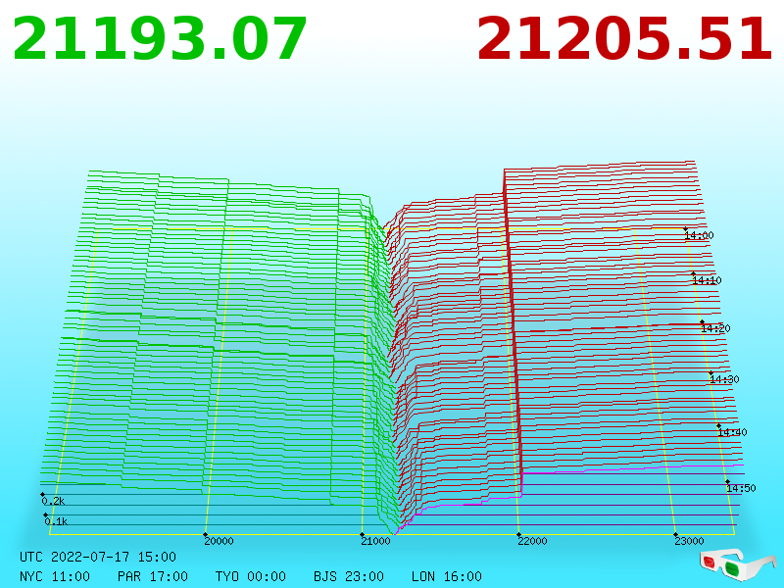This screenshot has height=588, width=784.
Task: Click the 0.2k volume axis label
Action: click(x=53, y=501)
